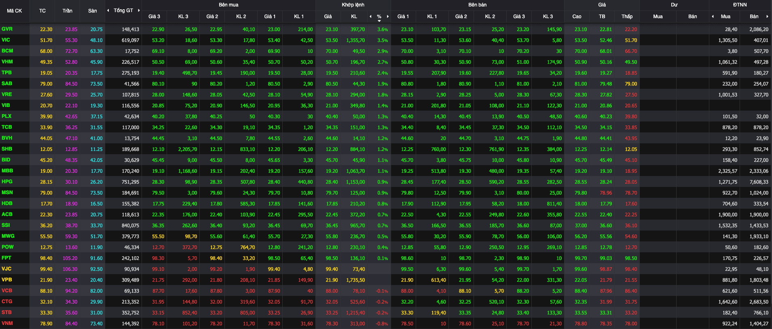Open the MWG stock symbol

[x=8, y=236]
